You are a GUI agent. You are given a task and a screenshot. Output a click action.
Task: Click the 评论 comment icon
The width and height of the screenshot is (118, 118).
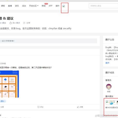[38, 107]
